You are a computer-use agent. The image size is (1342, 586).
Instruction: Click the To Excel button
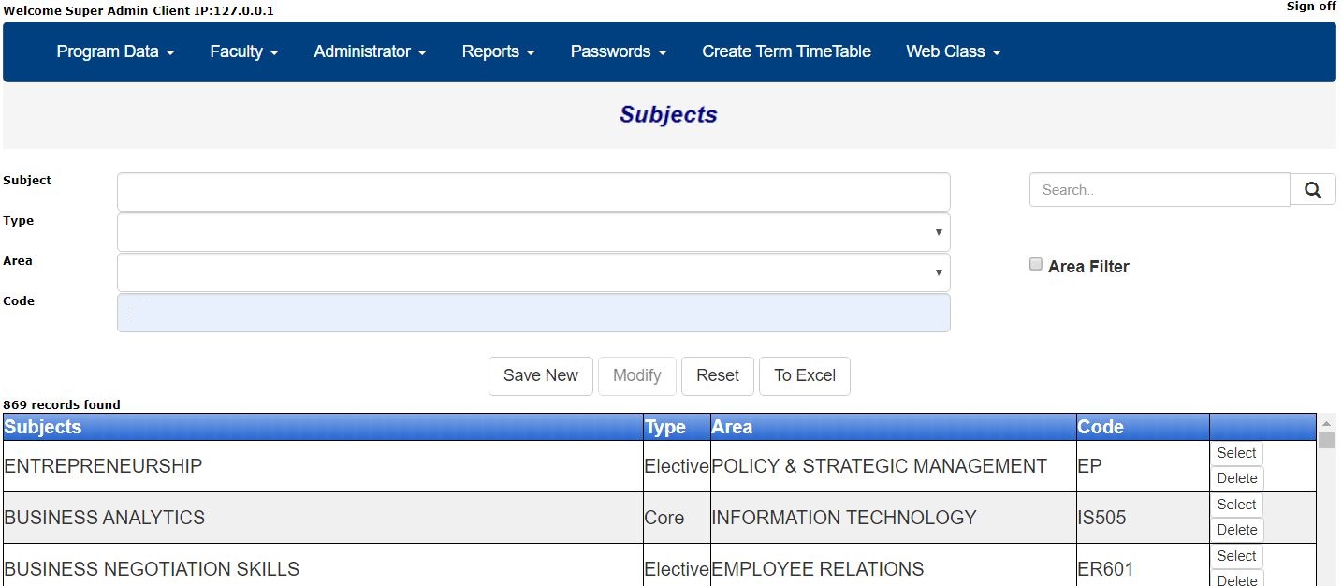[804, 375]
